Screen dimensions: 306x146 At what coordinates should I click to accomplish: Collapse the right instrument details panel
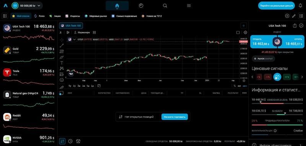click(x=301, y=16)
